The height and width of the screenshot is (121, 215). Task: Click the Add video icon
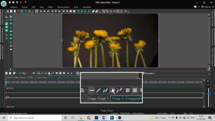6,31
